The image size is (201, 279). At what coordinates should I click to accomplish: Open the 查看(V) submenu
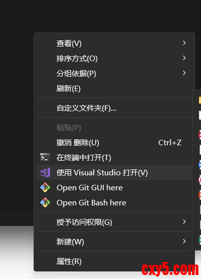pos(114,43)
